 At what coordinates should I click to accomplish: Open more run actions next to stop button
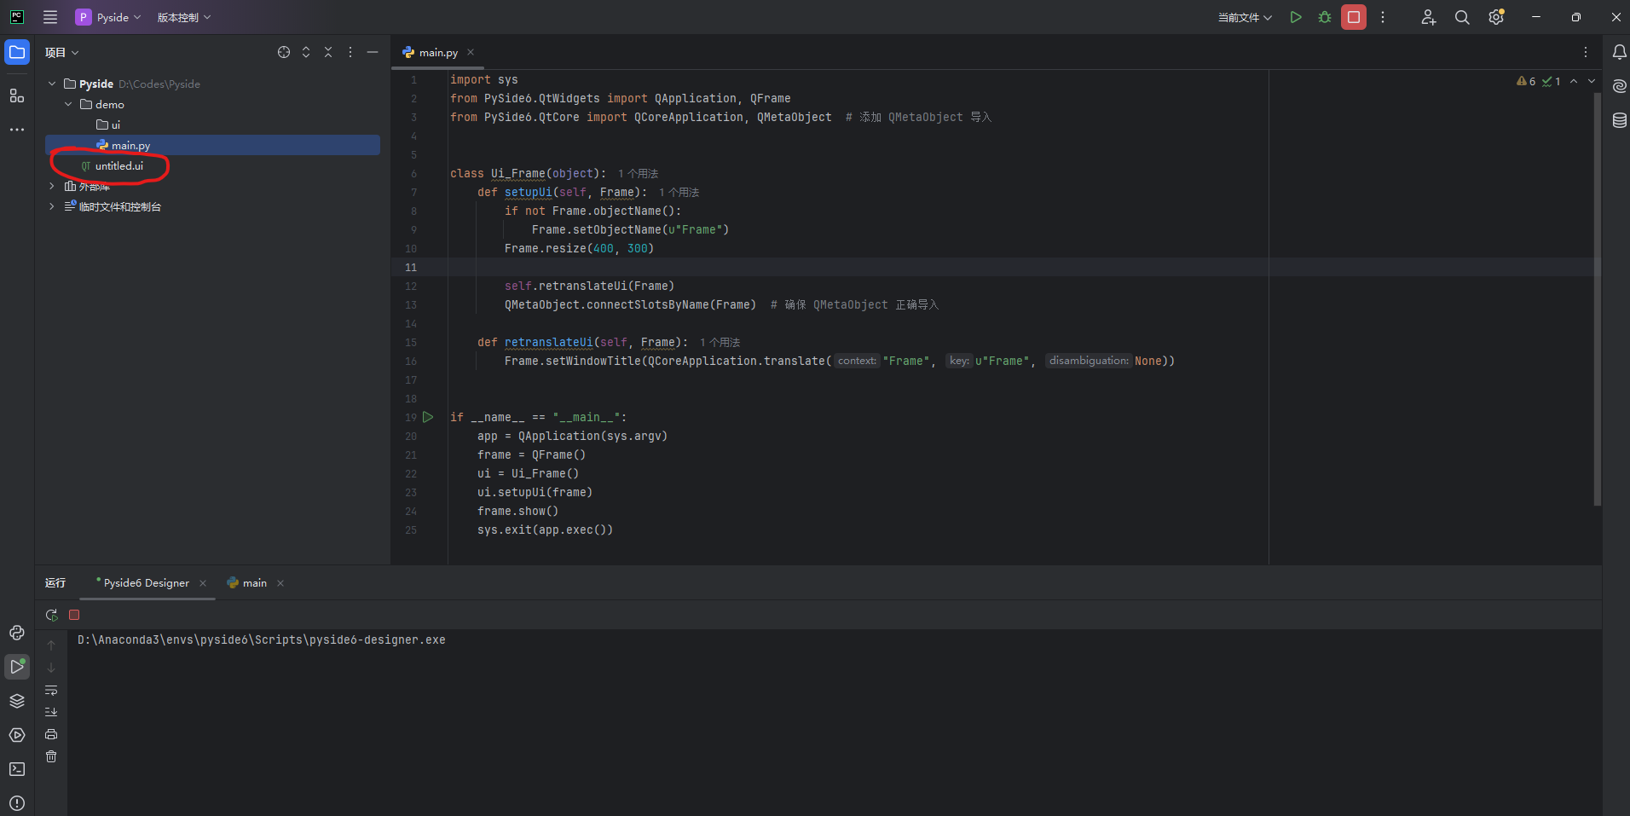(1383, 17)
